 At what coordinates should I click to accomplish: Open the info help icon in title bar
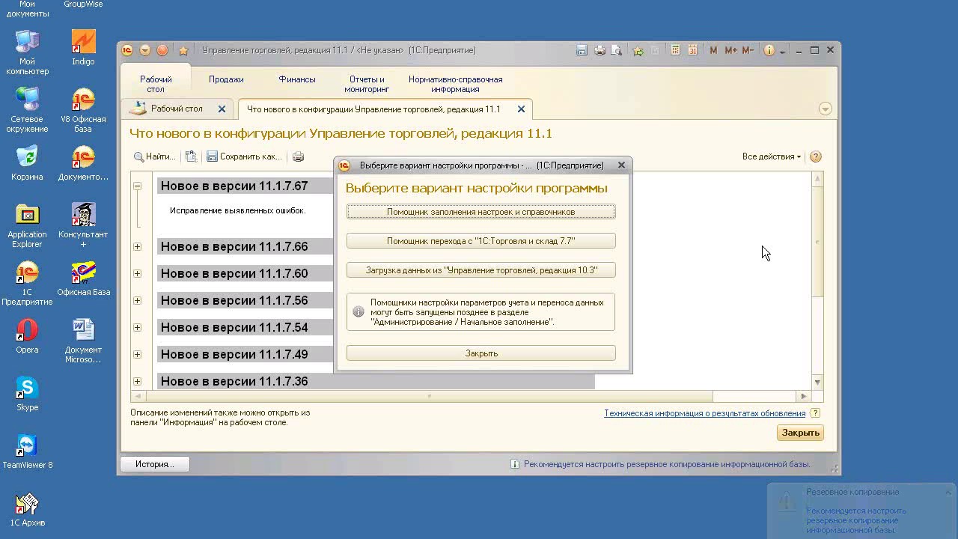[x=769, y=51]
